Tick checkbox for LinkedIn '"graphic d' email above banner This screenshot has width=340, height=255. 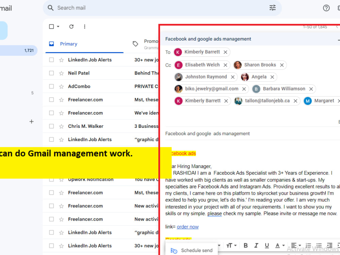[x=51, y=139]
